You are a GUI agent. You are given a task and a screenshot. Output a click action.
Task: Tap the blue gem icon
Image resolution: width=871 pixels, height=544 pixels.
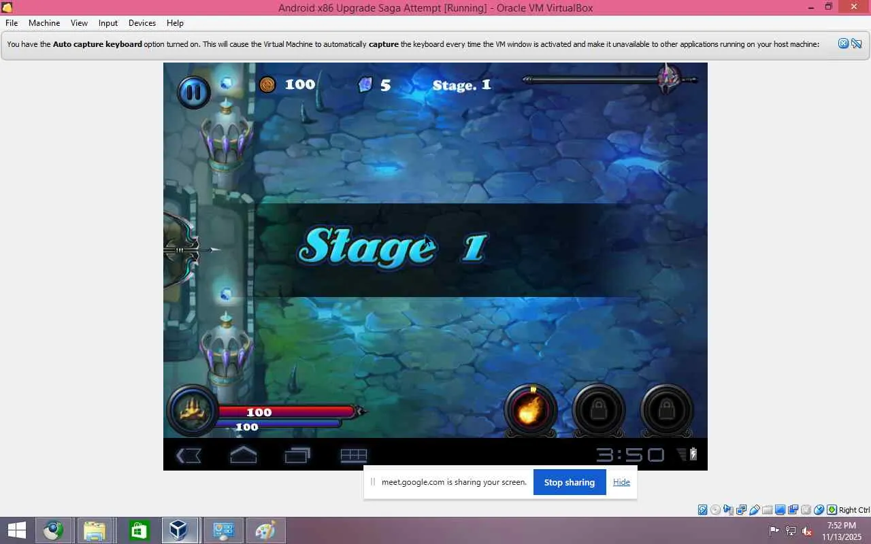(x=365, y=84)
